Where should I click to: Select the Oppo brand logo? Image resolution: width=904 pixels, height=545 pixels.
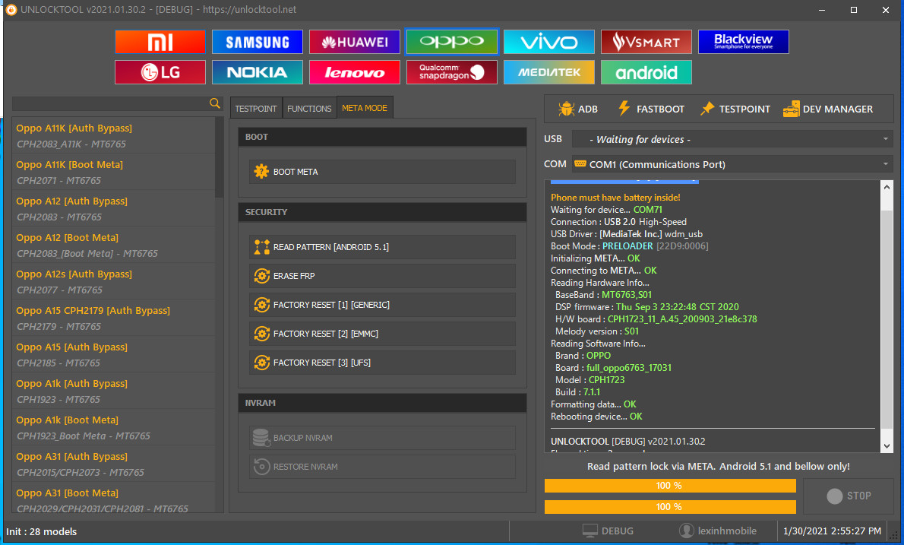(x=451, y=42)
